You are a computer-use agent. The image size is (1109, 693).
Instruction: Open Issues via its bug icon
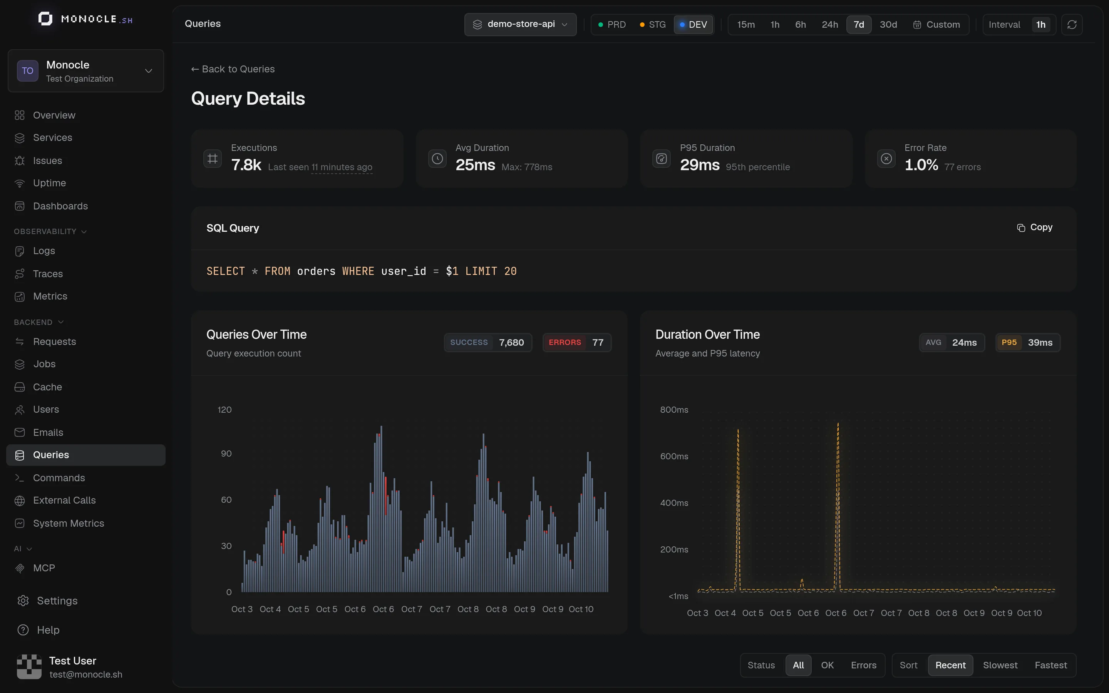(20, 161)
